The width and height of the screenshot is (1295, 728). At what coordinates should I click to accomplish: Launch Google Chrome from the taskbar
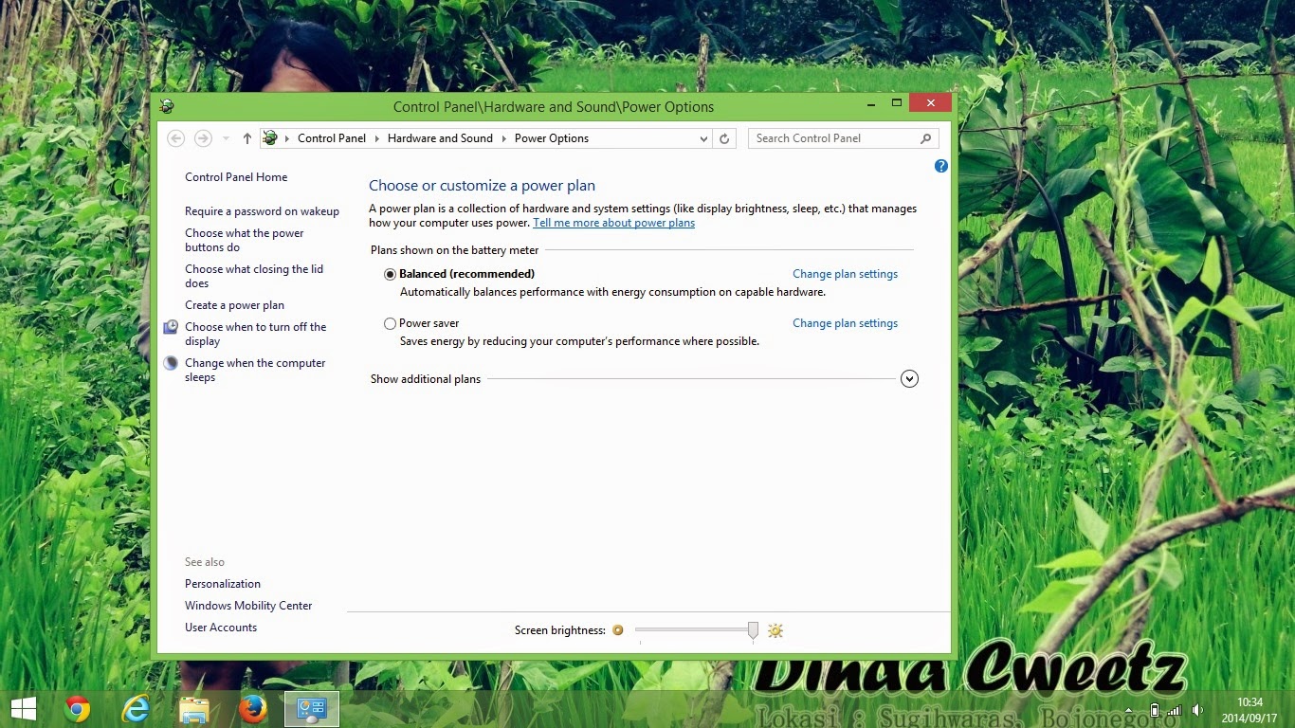[x=77, y=709]
